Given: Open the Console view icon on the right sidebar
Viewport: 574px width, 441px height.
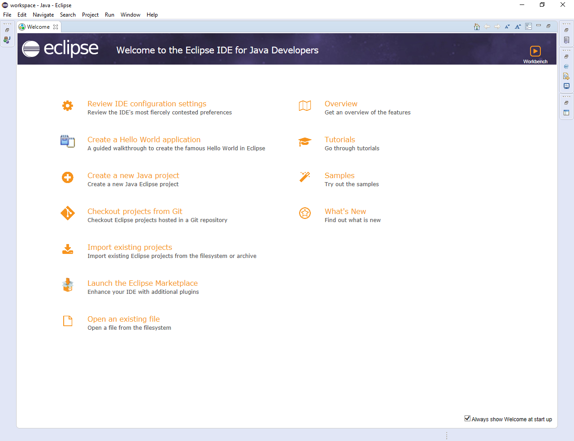Looking at the screenshot, I should [x=566, y=86].
